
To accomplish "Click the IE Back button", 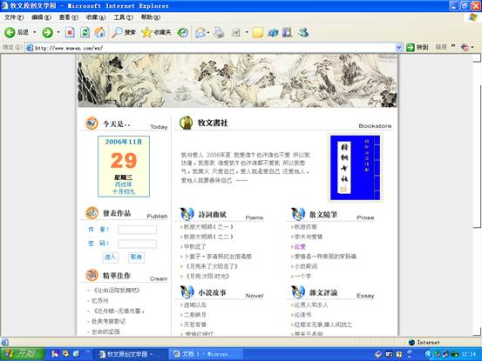I will 16,32.
